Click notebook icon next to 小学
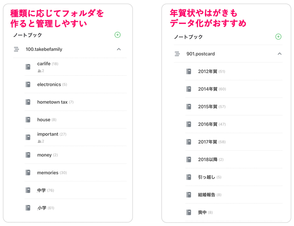Screen dimensions: 294x226 click(28, 208)
